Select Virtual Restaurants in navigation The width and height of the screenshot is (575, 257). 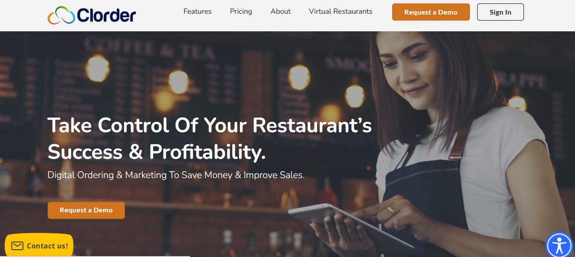click(x=341, y=12)
